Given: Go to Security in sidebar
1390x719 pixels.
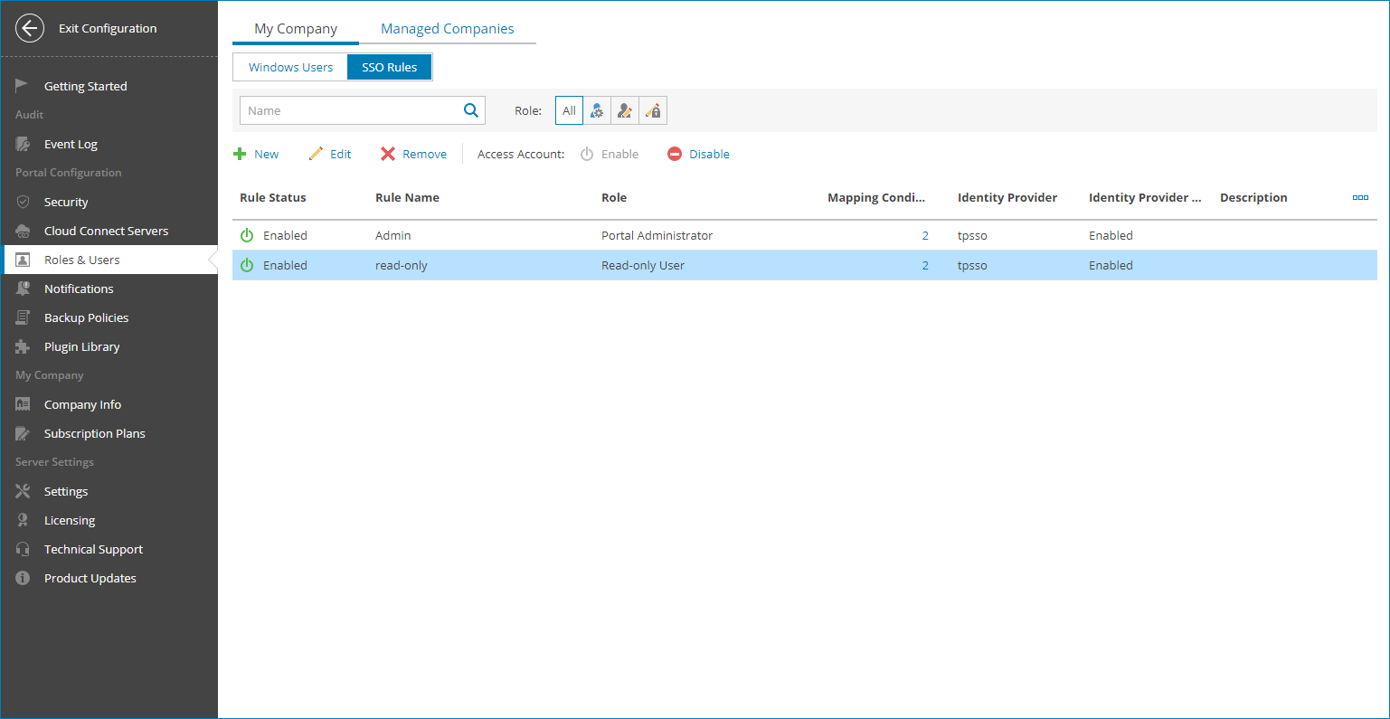Looking at the screenshot, I should coord(66,202).
